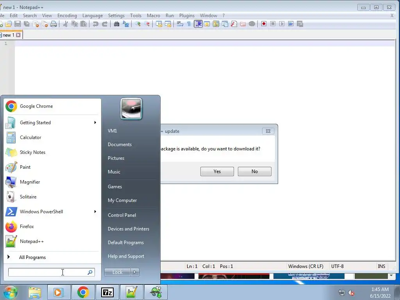Select the 'new 1' document tab
400x300 pixels.
pos(9,35)
